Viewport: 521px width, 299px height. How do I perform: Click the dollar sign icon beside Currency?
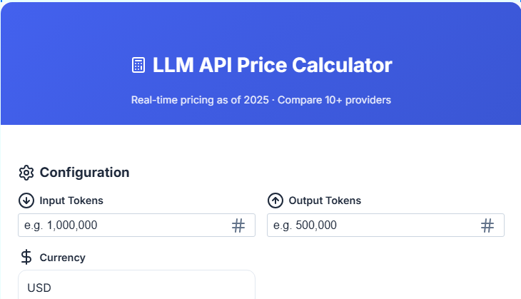(26, 257)
